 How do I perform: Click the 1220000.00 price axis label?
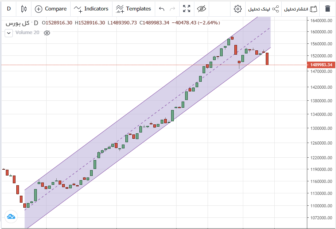coord(321,158)
